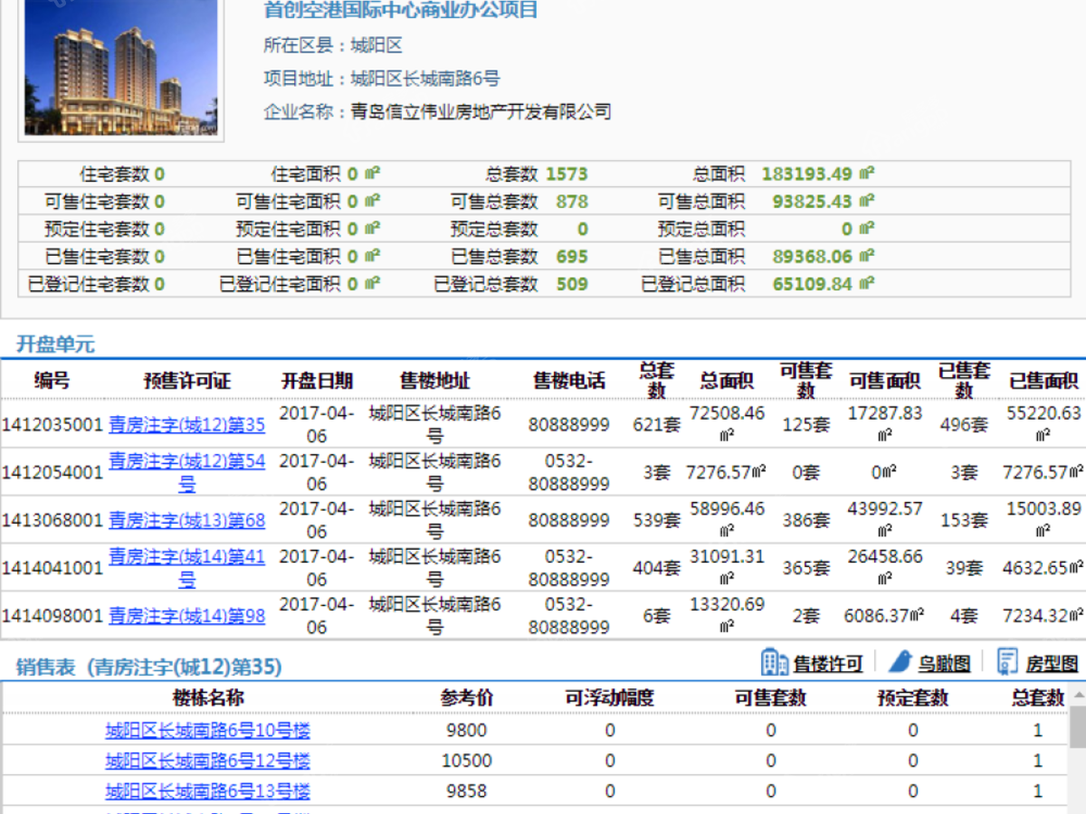
Task: Open the 房型图 link
Action: [x=1052, y=665]
